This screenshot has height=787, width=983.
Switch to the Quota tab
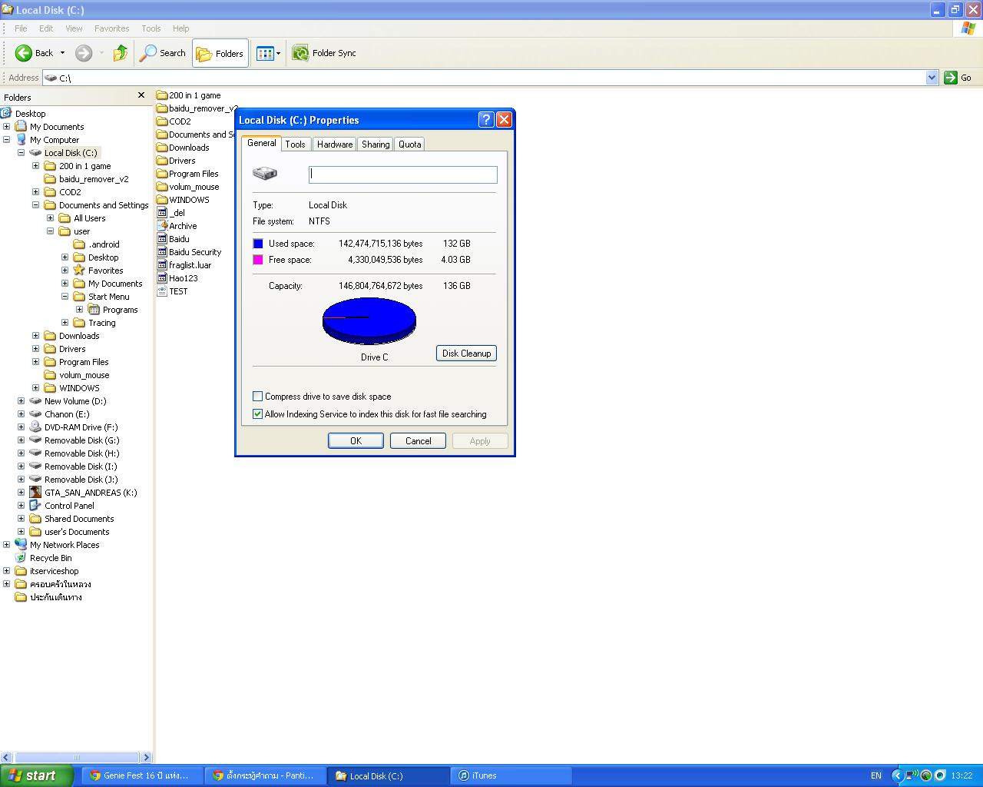coord(409,144)
